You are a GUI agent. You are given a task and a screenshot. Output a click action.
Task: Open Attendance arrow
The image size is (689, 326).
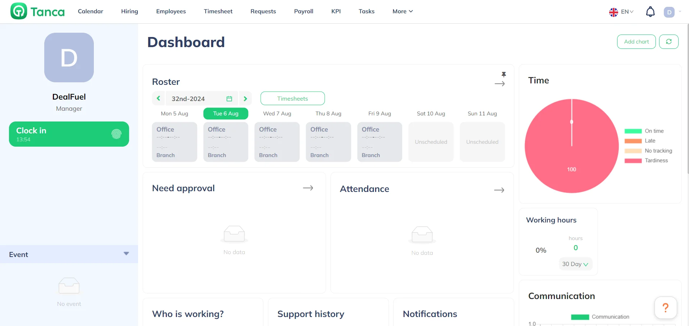click(x=499, y=190)
